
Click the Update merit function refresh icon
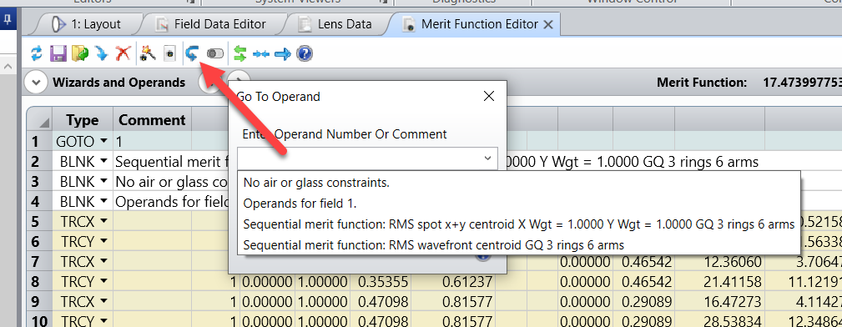click(x=36, y=53)
